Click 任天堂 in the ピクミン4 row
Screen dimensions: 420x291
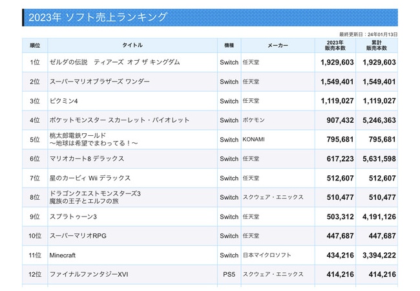(251, 101)
